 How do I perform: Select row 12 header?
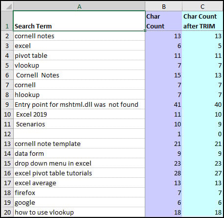click(7, 134)
